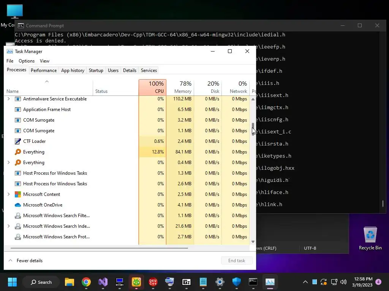Open Dev-C++ from the taskbar
Image resolution: width=389 pixels, height=291 pixels.
153,282
